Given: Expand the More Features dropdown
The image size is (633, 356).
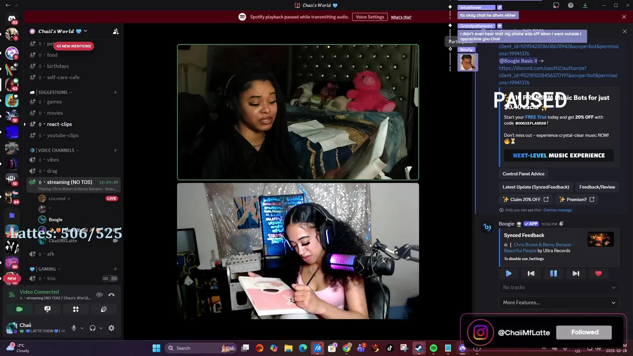Looking at the screenshot, I should tap(559, 303).
